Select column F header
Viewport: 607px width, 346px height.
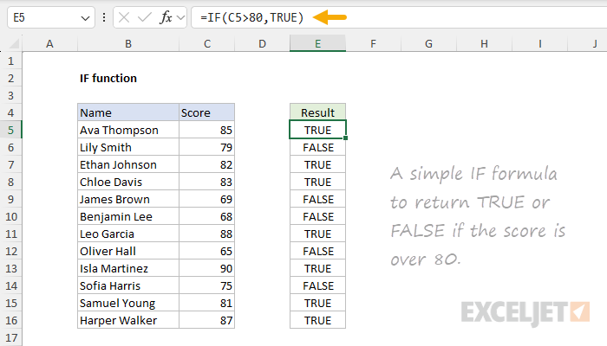(x=373, y=43)
